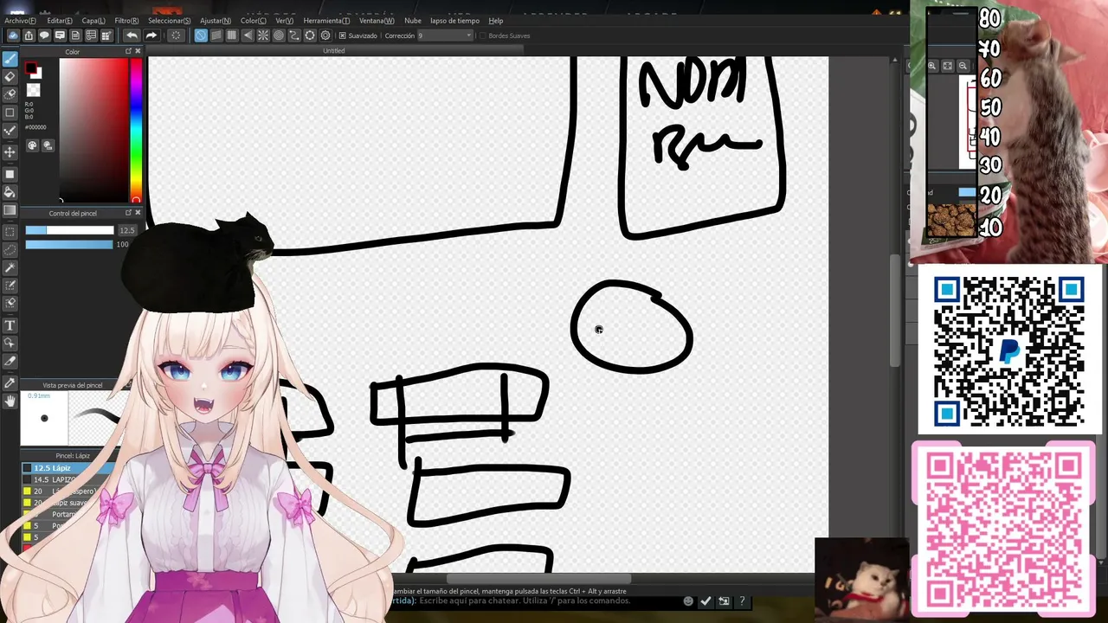Adjust the brush opacity slider
The height and width of the screenshot is (623, 1108).
(x=69, y=245)
